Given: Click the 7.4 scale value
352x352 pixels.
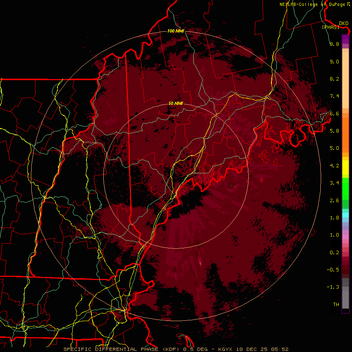Looking at the screenshot, I should (334, 96).
